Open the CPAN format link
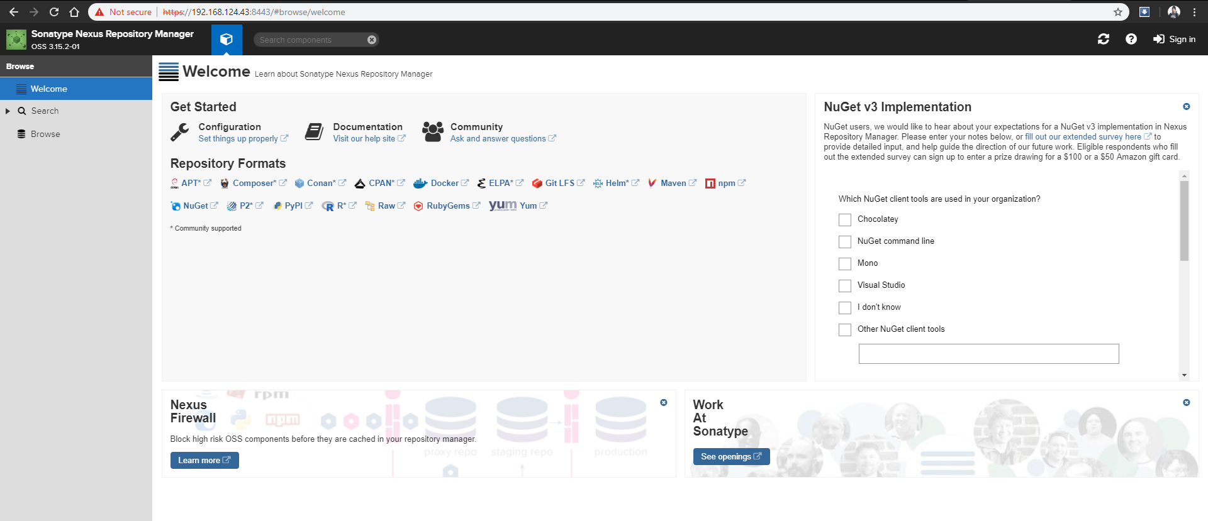 pos(380,183)
